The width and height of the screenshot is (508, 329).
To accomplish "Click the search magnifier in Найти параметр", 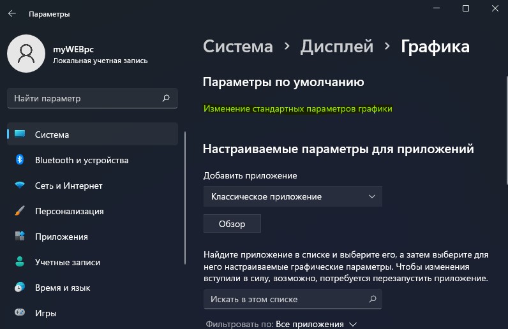I will [x=166, y=98].
